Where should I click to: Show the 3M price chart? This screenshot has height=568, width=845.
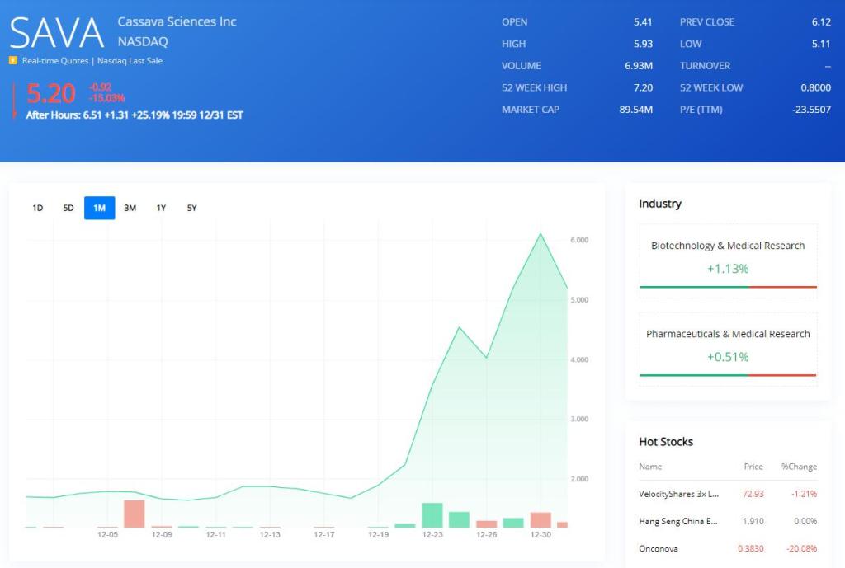(130, 208)
